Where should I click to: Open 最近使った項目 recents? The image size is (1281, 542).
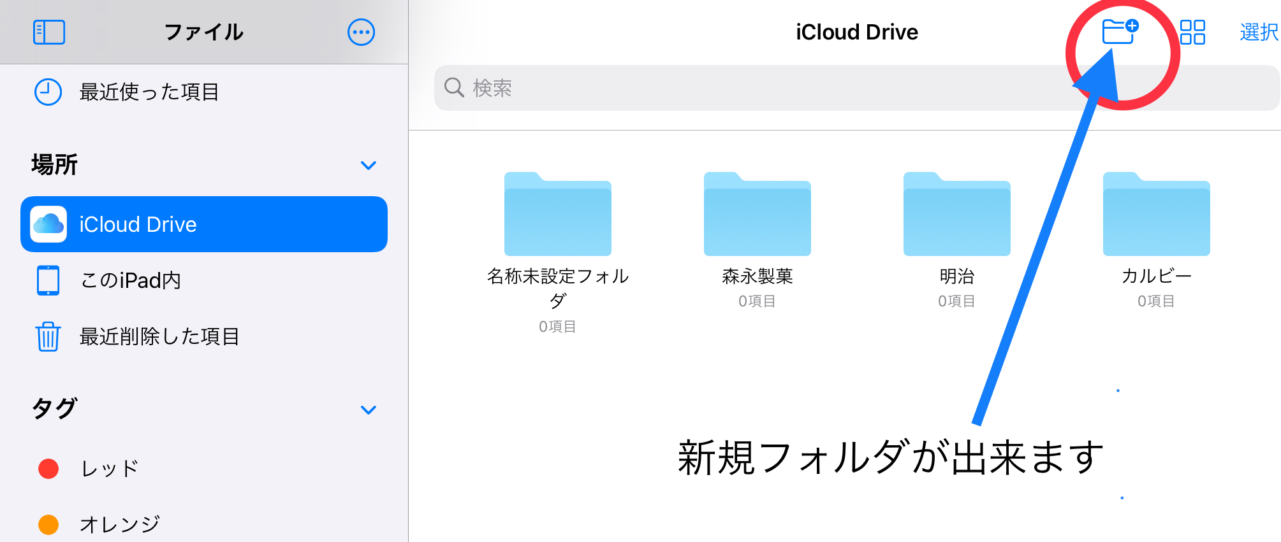204,92
